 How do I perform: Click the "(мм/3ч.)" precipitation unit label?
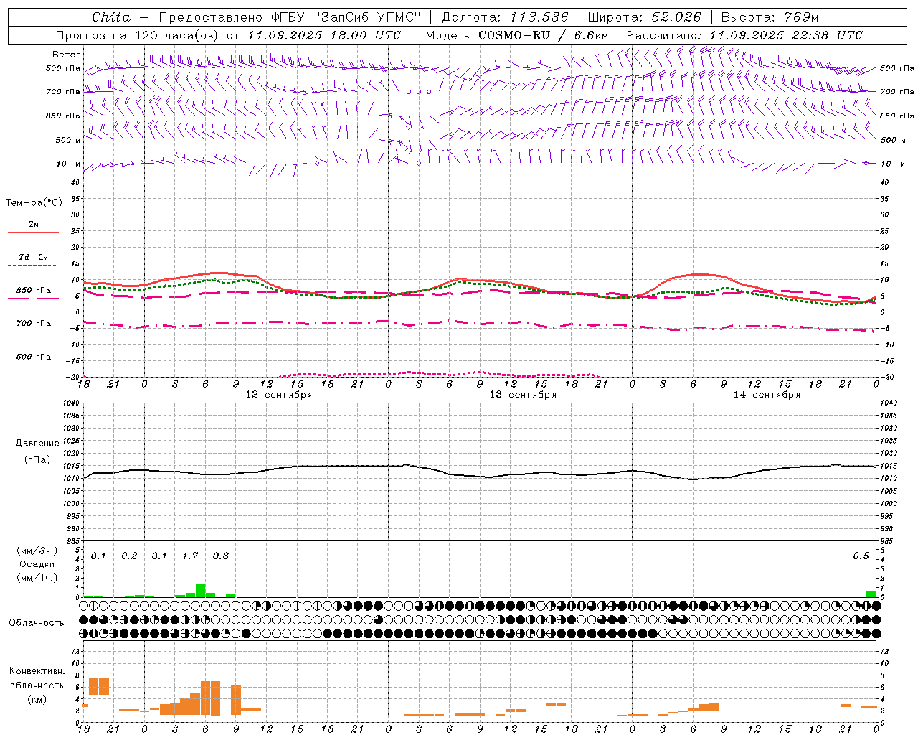click(37, 551)
